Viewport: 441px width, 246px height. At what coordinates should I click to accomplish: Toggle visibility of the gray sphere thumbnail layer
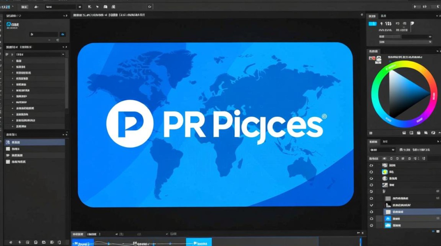(371, 178)
